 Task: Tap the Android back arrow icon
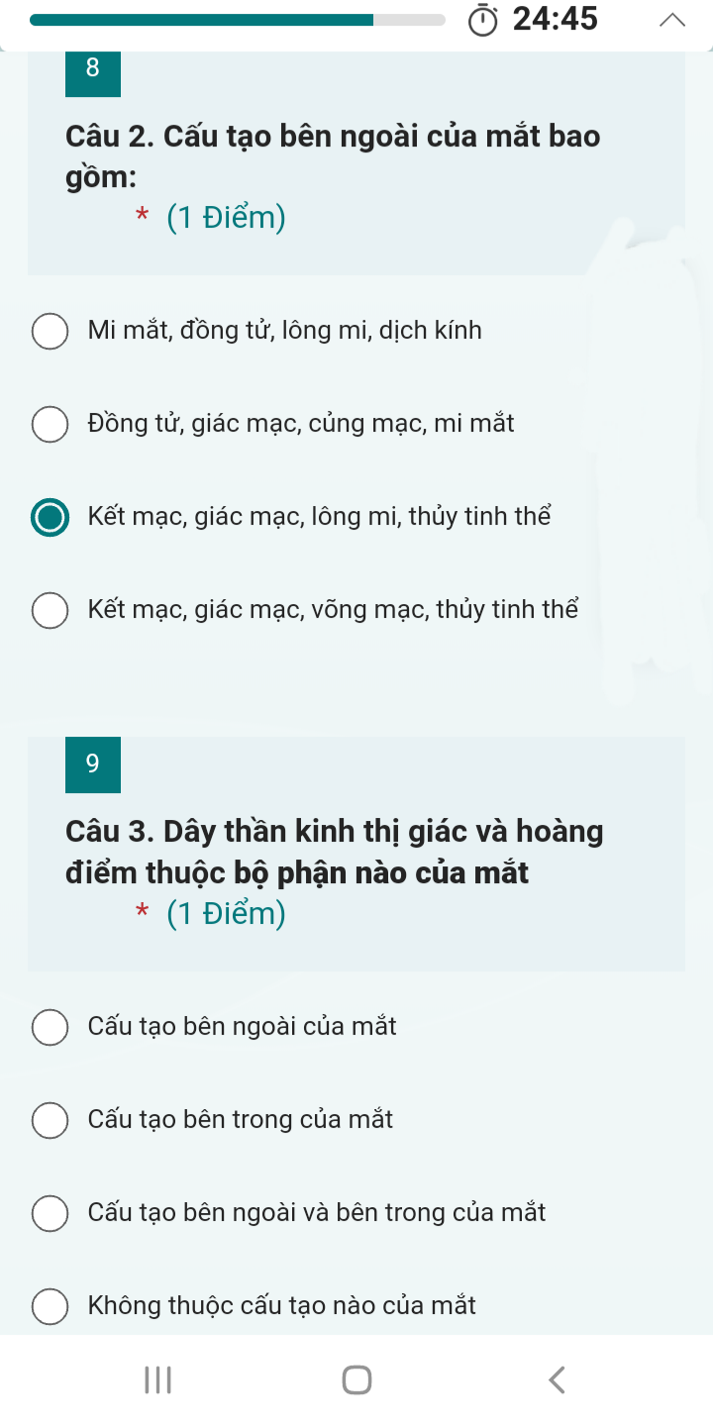coord(557,1379)
